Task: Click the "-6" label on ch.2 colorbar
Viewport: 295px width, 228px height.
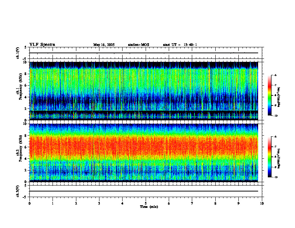Action: click(275, 137)
